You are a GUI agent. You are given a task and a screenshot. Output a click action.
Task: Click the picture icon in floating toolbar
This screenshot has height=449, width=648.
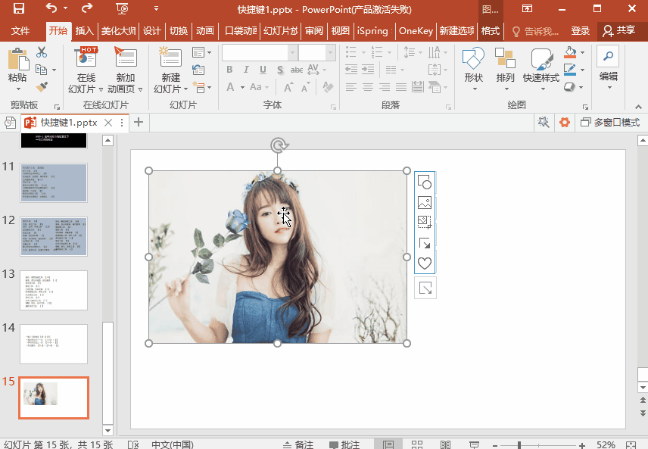click(x=425, y=202)
